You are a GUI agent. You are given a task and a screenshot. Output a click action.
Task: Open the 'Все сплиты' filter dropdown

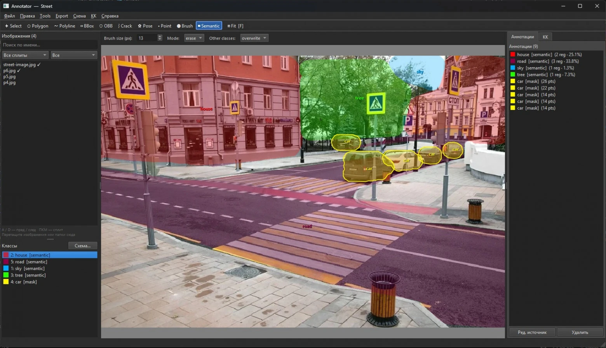pos(25,55)
